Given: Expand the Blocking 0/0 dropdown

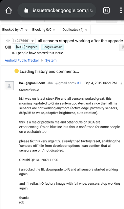Looking at the screenshot, I should tap(44, 30).
